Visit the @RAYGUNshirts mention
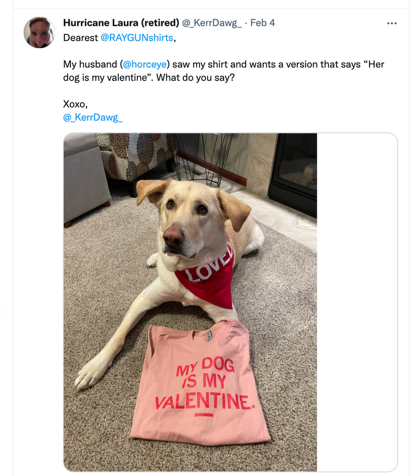 [137, 38]
